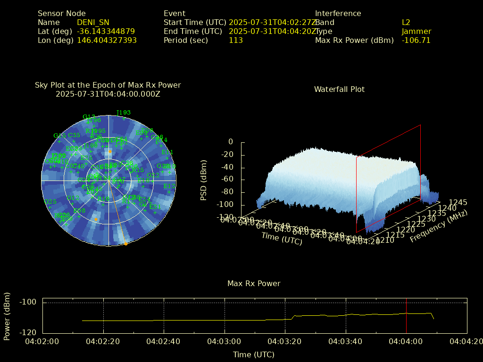Click the sensor name DENI_SN
This screenshot has height=362, width=483.
click(x=93, y=22)
